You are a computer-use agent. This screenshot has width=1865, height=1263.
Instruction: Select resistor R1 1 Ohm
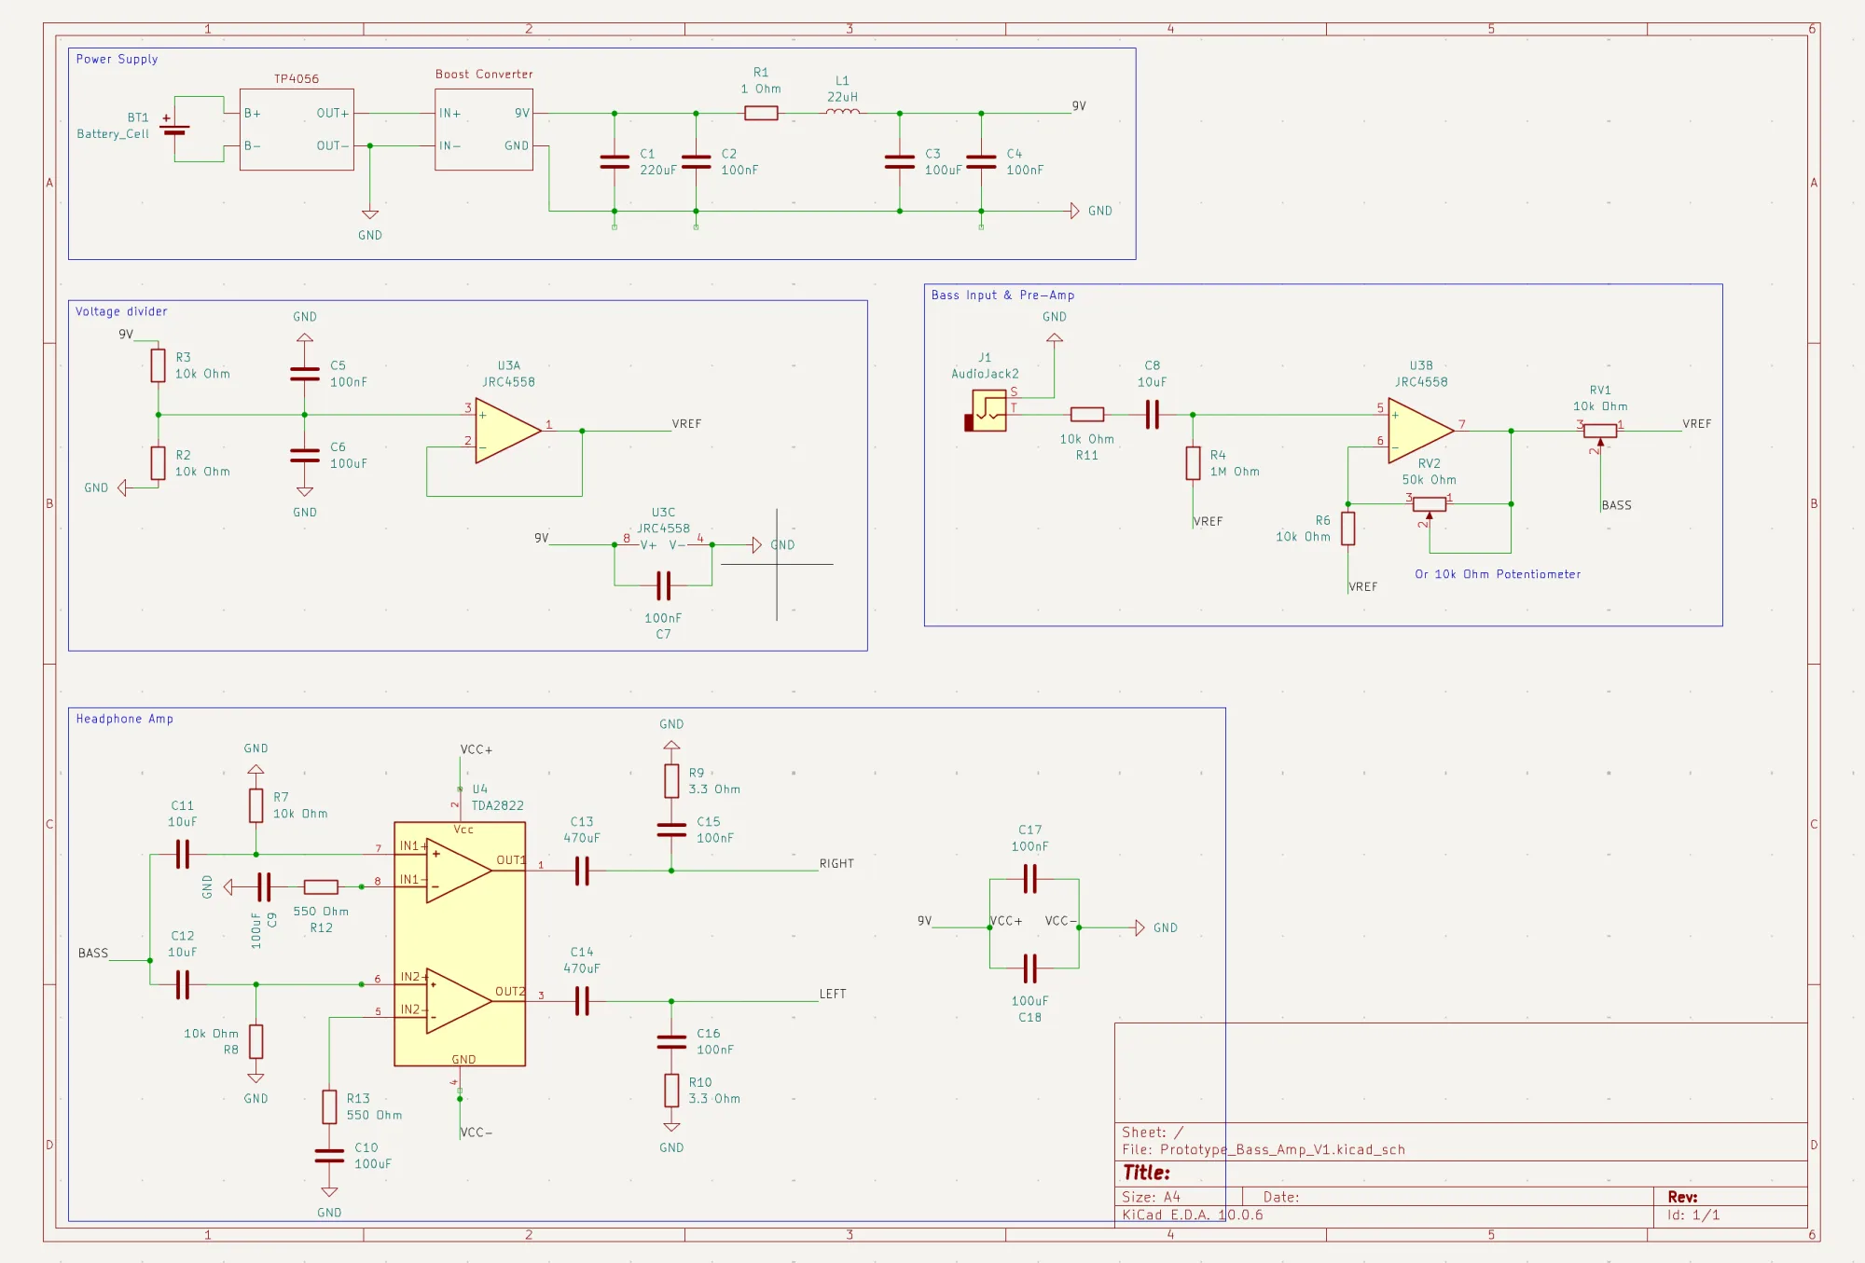pyautogui.click(x=761, y=113)
